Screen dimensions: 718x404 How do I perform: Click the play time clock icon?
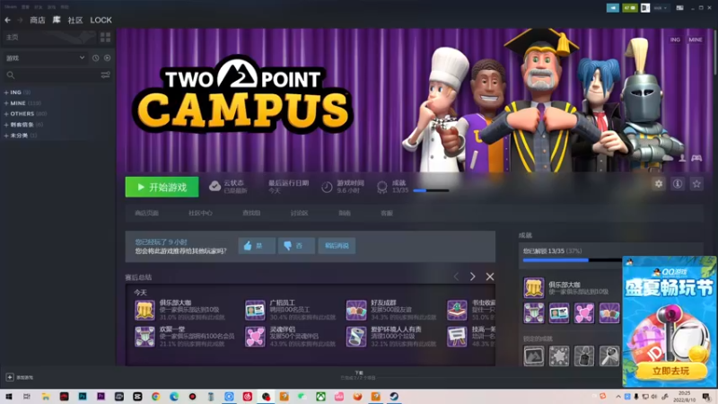pos(327,187)
